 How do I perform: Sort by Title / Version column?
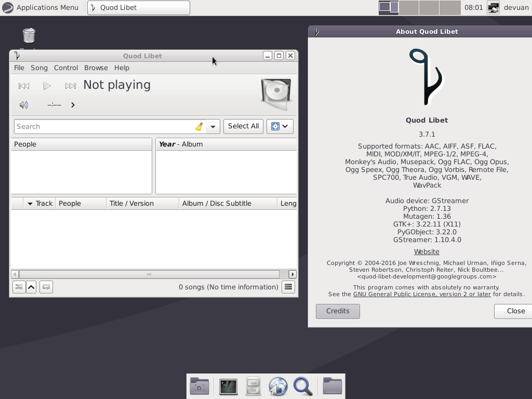(x=142, y=204)
